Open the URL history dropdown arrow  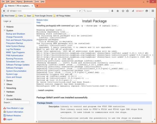click(x=77, y=11)
